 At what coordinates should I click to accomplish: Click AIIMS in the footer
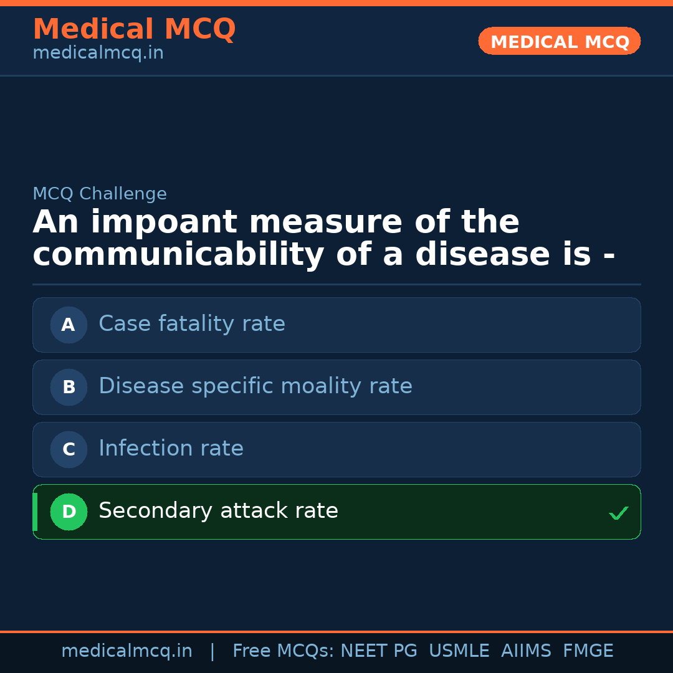(x=526, y=651)
